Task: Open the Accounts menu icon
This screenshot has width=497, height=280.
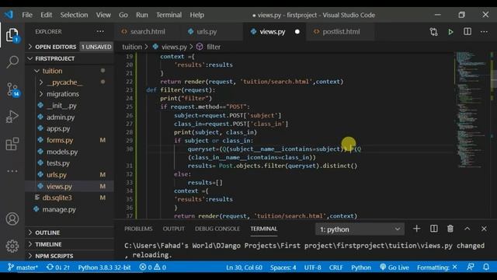Action: (x=12, y=219)
